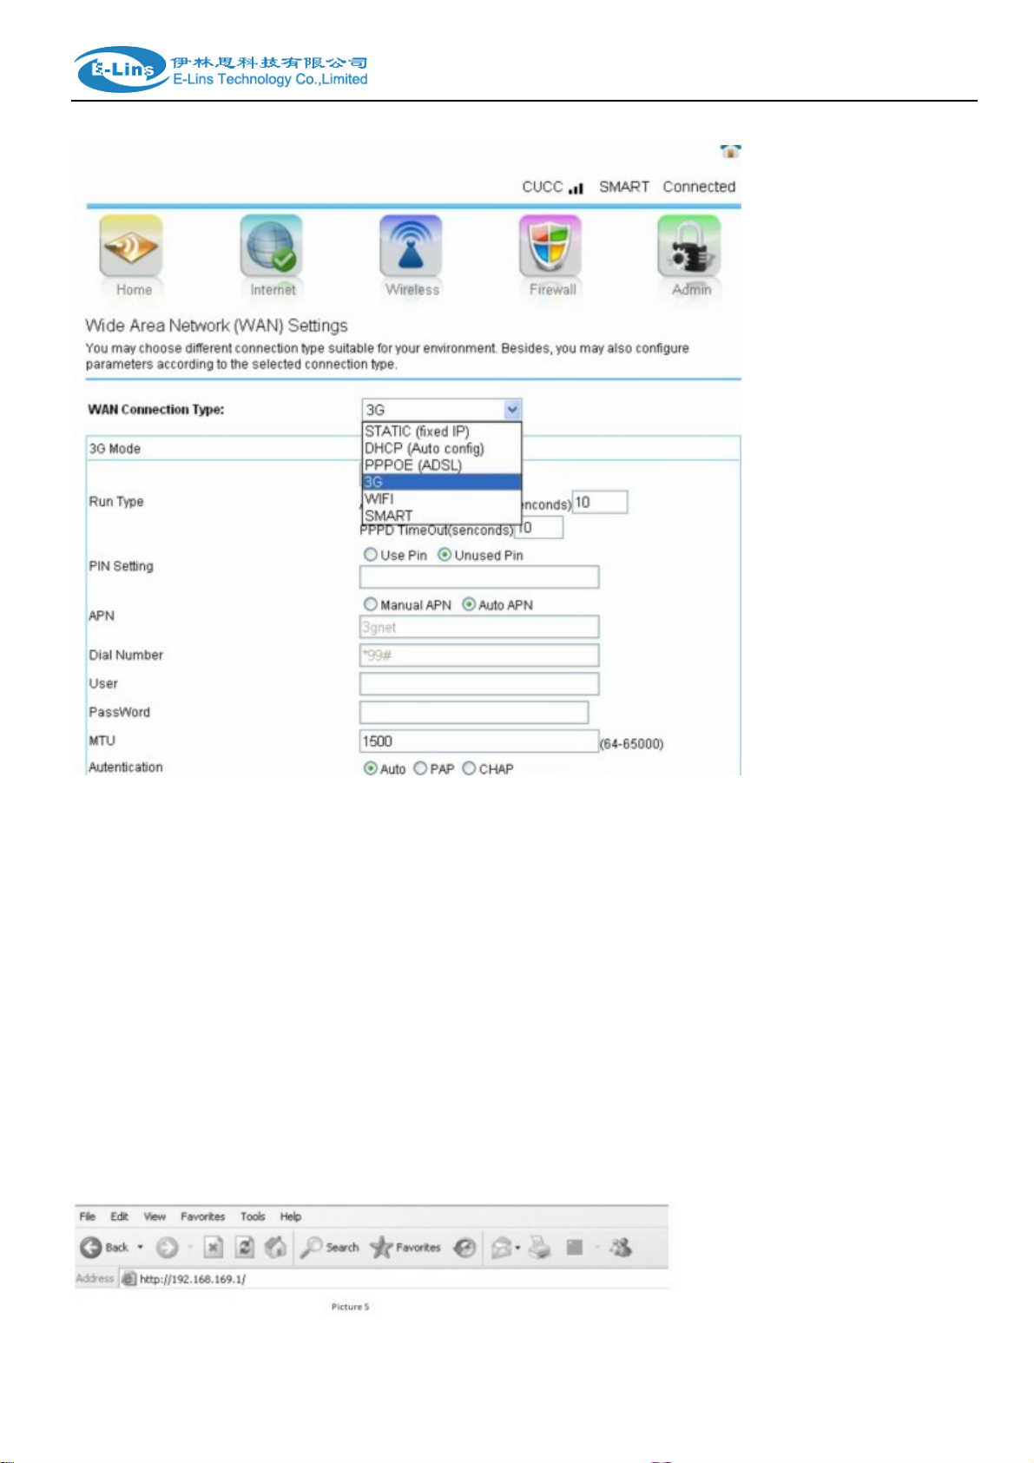Open the Internet globe icon
The width and height of the screenshot is (1034, 1463).
(x=271, y=247)
